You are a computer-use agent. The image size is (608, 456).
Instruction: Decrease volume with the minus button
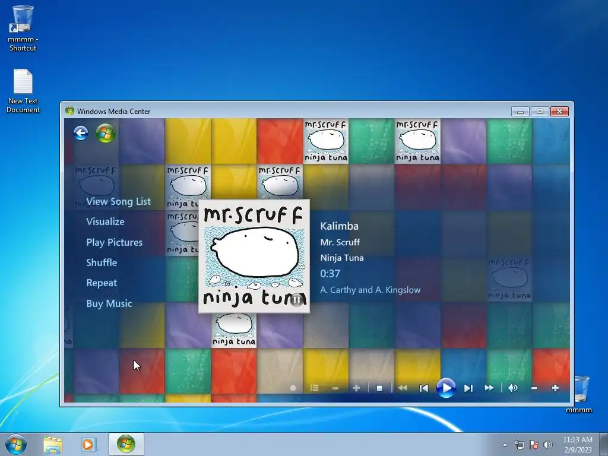pos(534,388)
